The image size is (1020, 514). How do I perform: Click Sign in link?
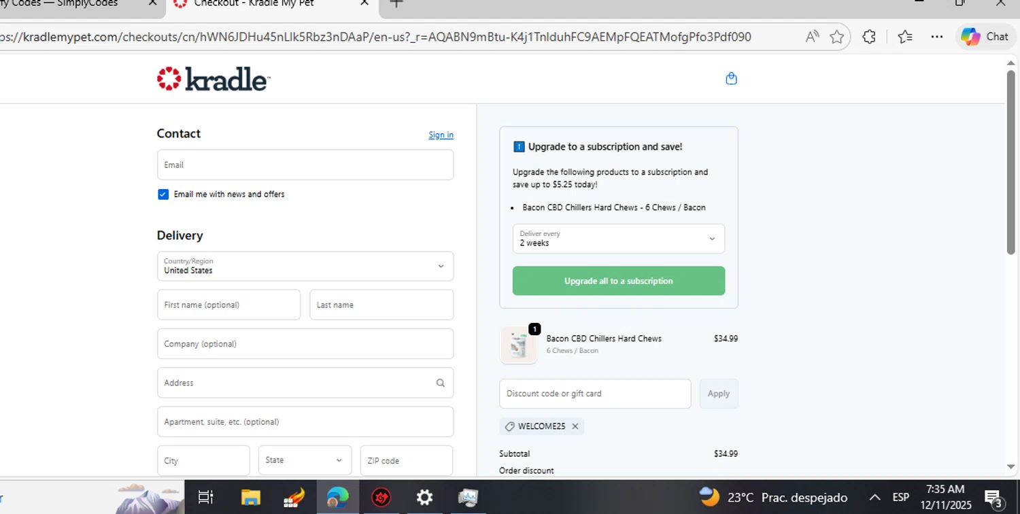[x=441, y=135]
